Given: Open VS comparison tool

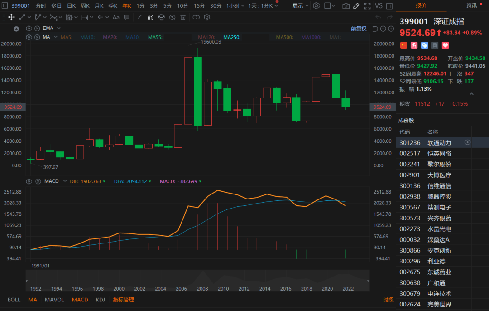Looking at the screenshot, I should coord(378,5).
